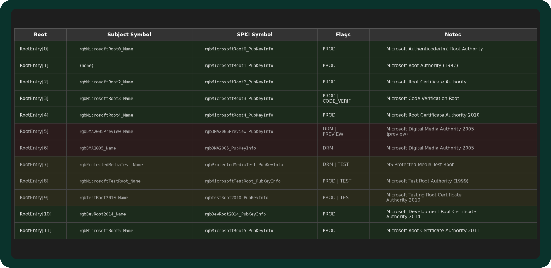Click MS Protected Media Test Root note
This screenshot has width=551, height=268.
[x=420, y=164]
